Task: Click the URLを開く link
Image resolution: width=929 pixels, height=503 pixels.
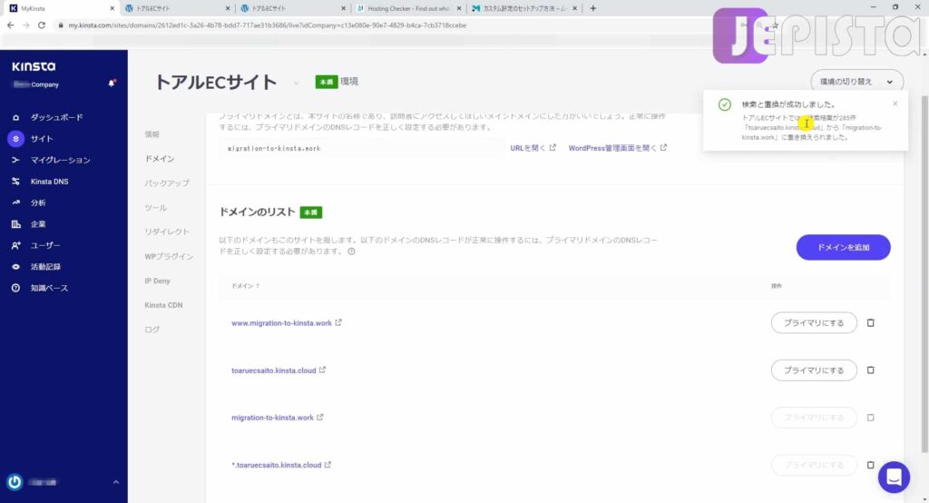Action: pos(533,148)
